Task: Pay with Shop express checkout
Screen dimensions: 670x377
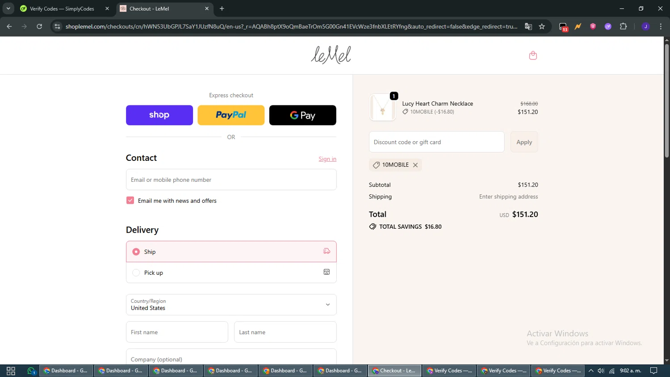Action: pos(159,115)
